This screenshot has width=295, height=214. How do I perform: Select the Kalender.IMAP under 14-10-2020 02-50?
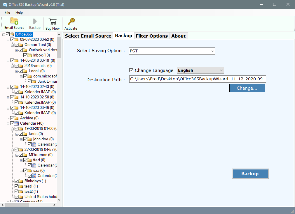[40, 102]
